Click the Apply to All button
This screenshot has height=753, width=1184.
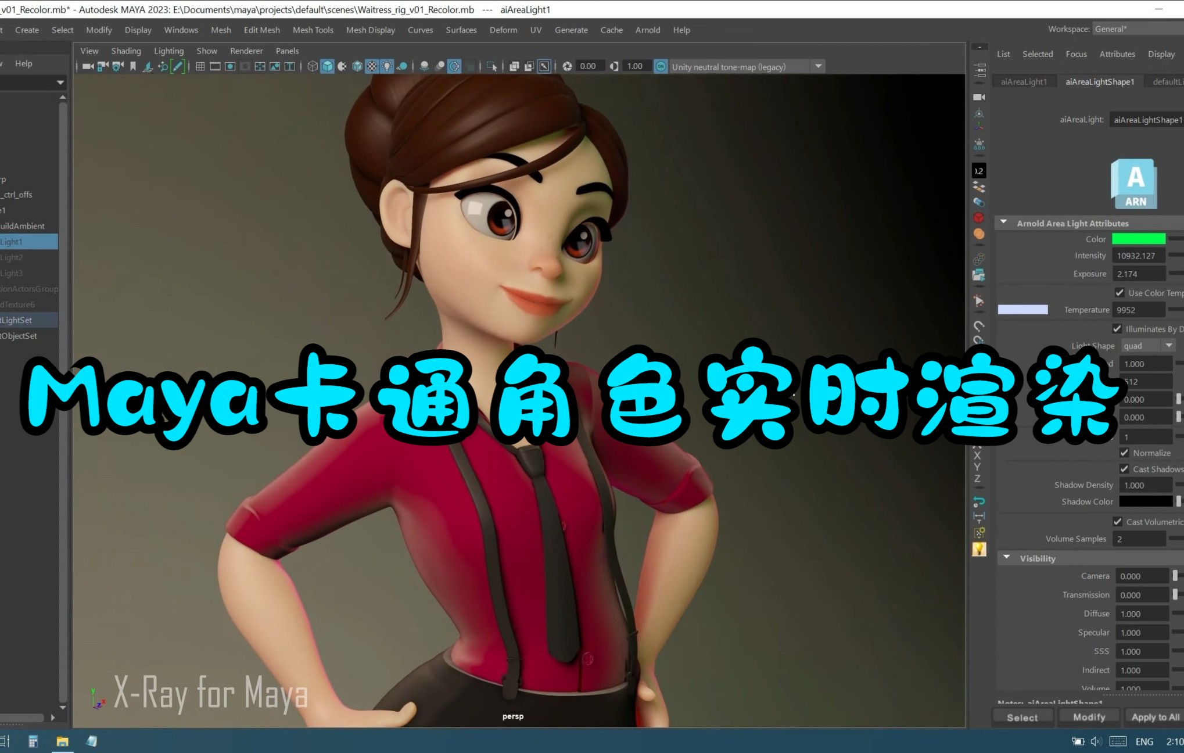click(x=1155, y=716)
